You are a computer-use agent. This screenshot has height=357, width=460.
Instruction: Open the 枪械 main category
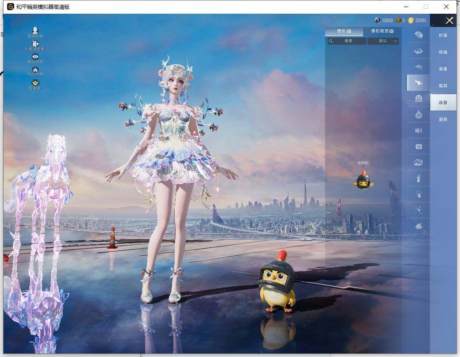tap(443, 52)
